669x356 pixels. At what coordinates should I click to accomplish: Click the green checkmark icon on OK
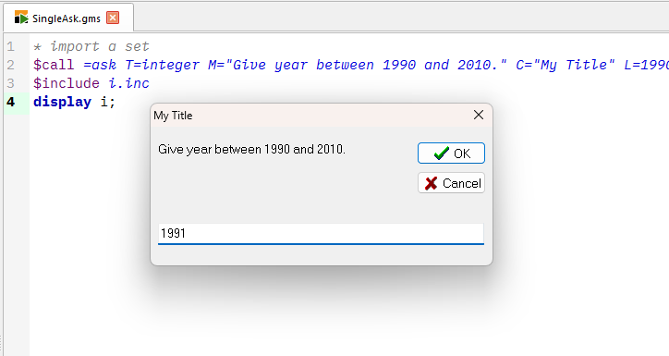(441, 153)
